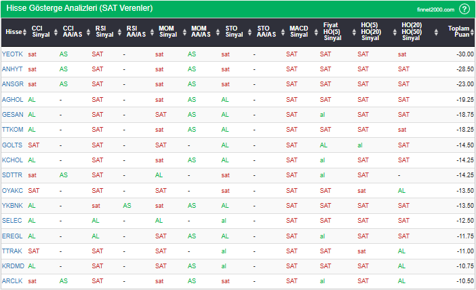This screenshot has width=476, height=290.
Task: Select EREGL total score -11.75
Action: pos(464,236)
